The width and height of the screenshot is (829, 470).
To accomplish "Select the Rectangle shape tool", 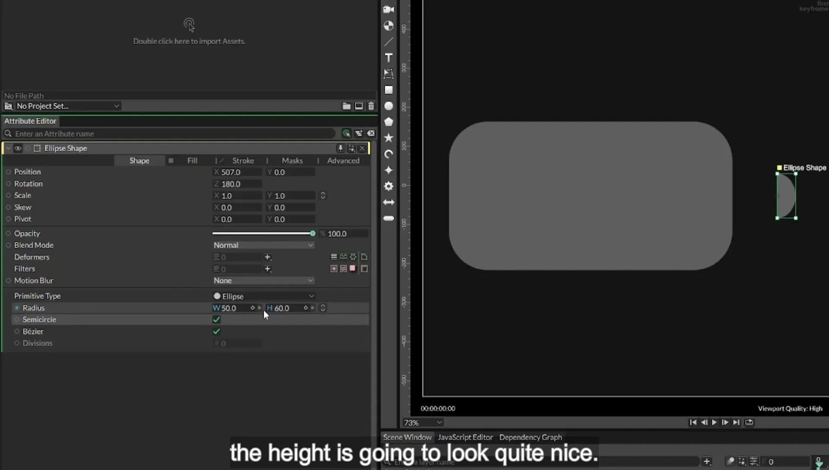I will tap(389, 90).
